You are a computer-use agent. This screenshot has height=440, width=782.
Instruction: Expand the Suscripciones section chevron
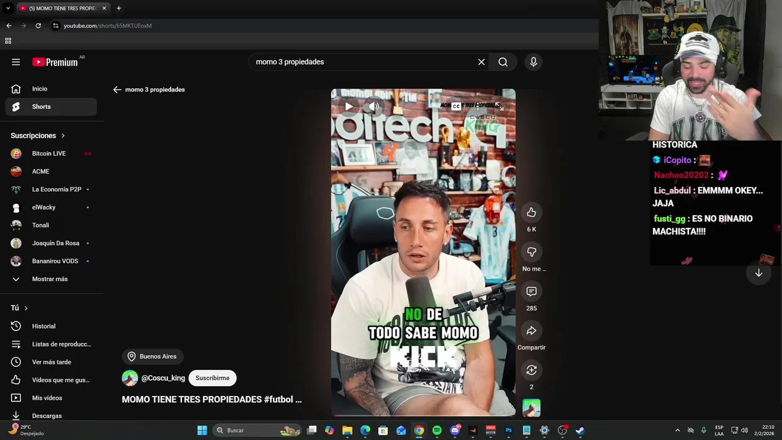tap(62, 136)
